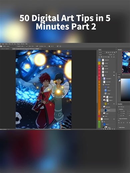This screenshot has height=173, width=130.
Task: Filter layers by type layers icon
Action: pyautogui.click(x=111, y=52)
